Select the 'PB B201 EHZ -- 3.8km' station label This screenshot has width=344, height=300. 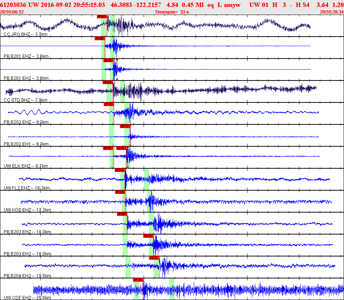[x=26, y=56]
